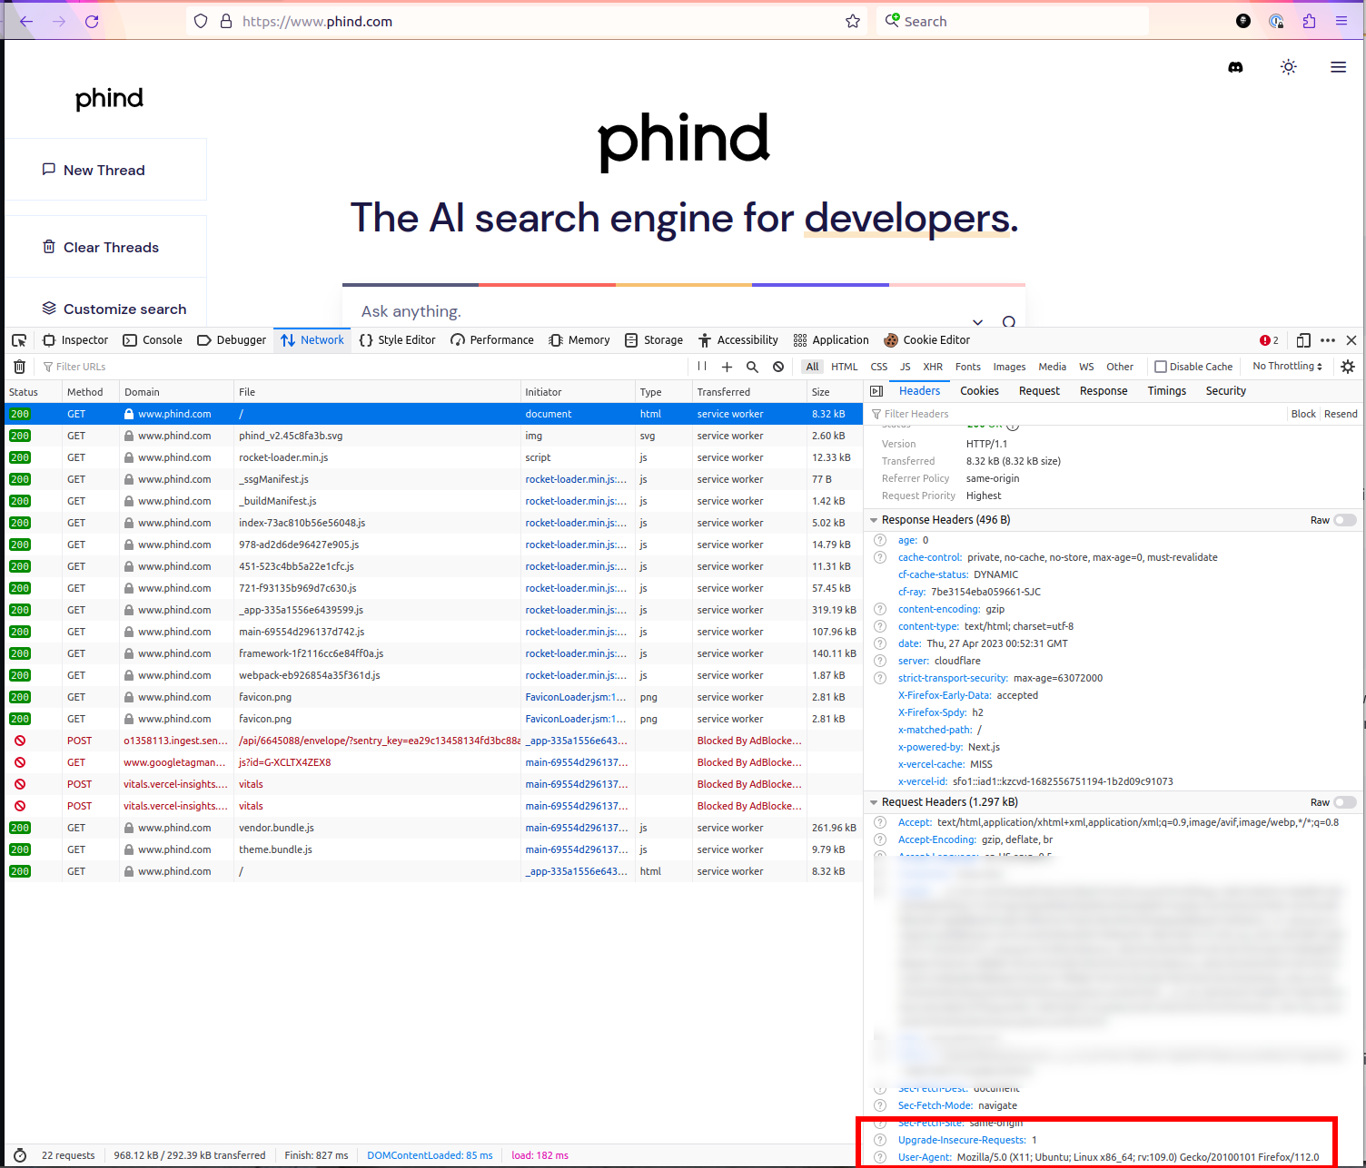Go back using browser back arrow
Viewport: 1366px width, 1168px height.
click(x=26, y=21)
